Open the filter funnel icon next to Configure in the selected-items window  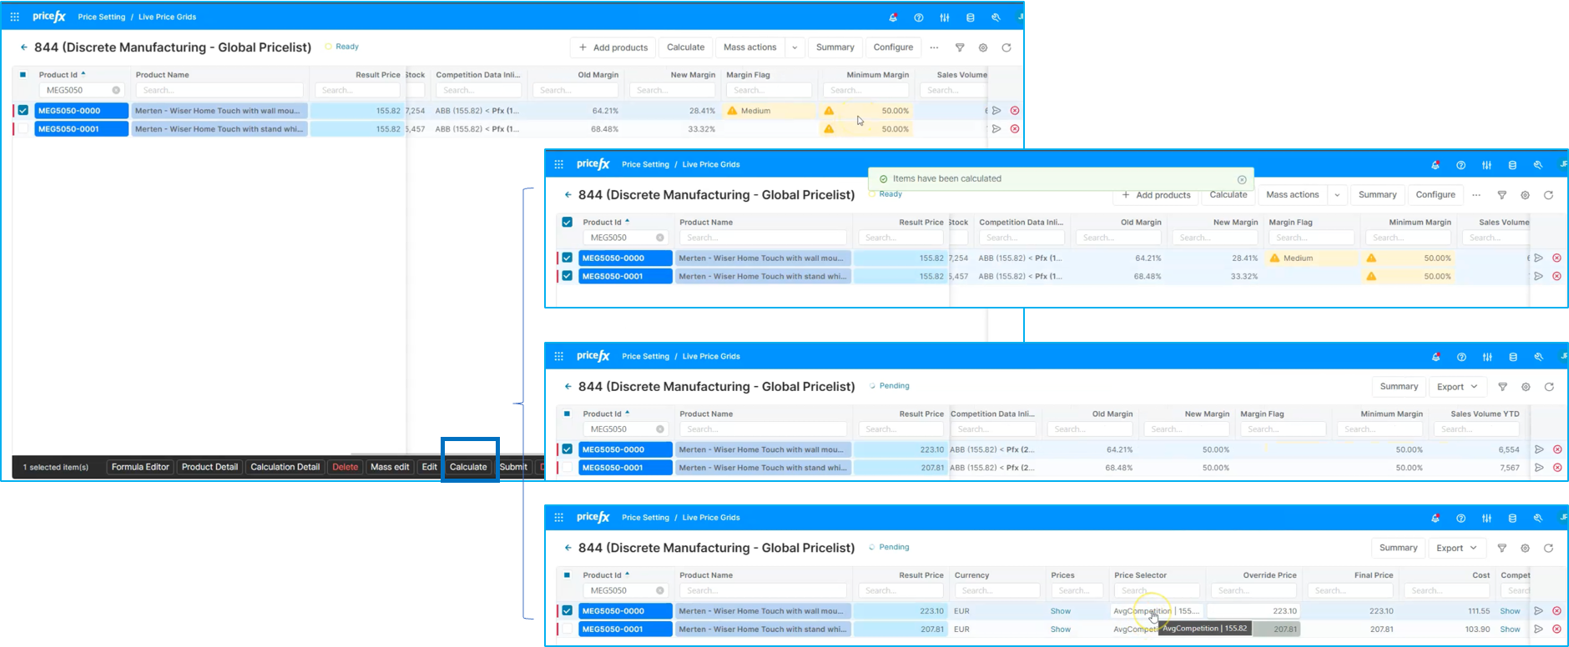tap(960, 48)
